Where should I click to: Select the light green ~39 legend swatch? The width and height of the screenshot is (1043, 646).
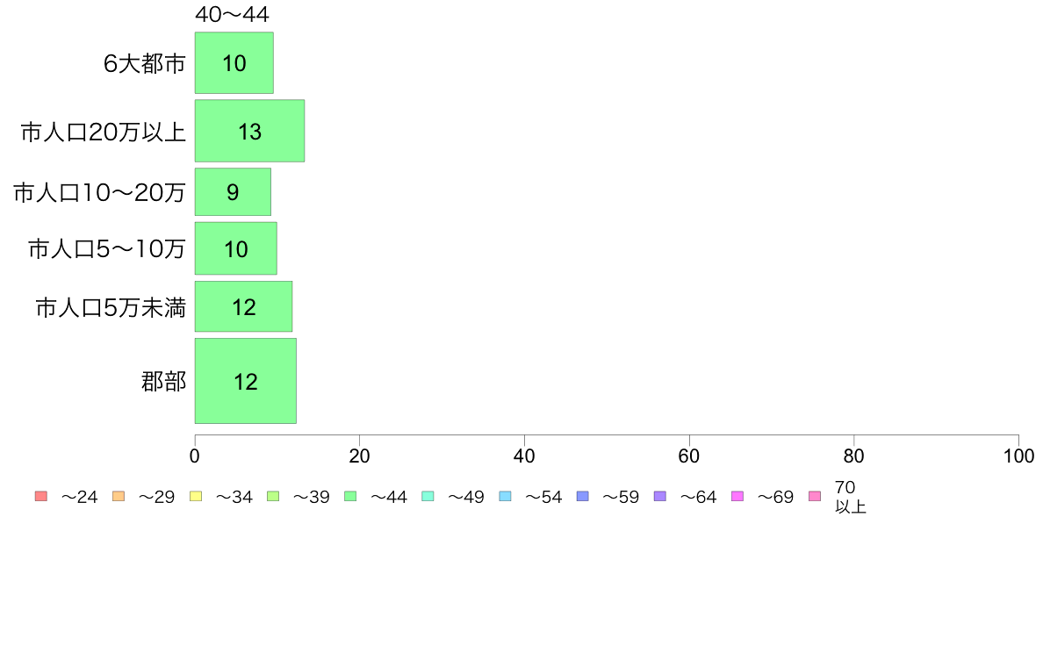click(273, 496)
